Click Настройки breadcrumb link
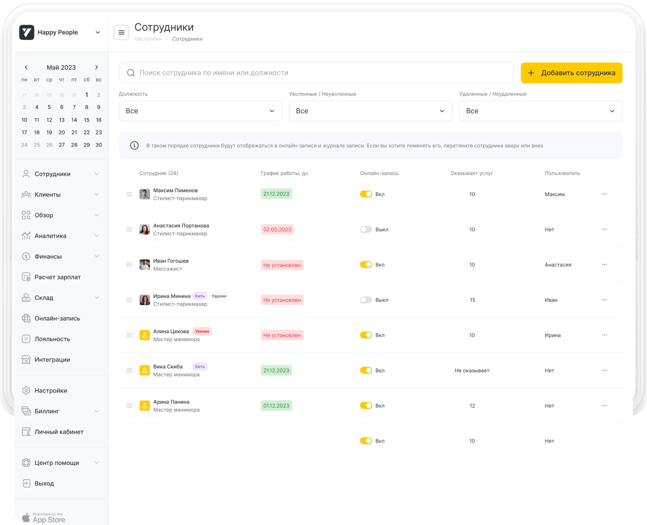The height and width of the screenshot is (525, 647). point(148,39)
